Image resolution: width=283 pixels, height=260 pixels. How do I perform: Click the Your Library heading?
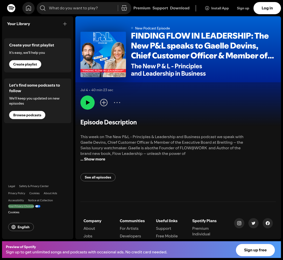point(19,24)
